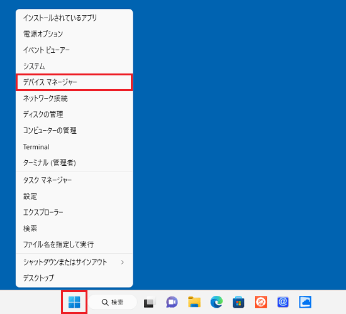Image resolution: width=346 pixels, height=314 pixels.
Task: Open Task View from the taskbar
Action: (150, 302)
